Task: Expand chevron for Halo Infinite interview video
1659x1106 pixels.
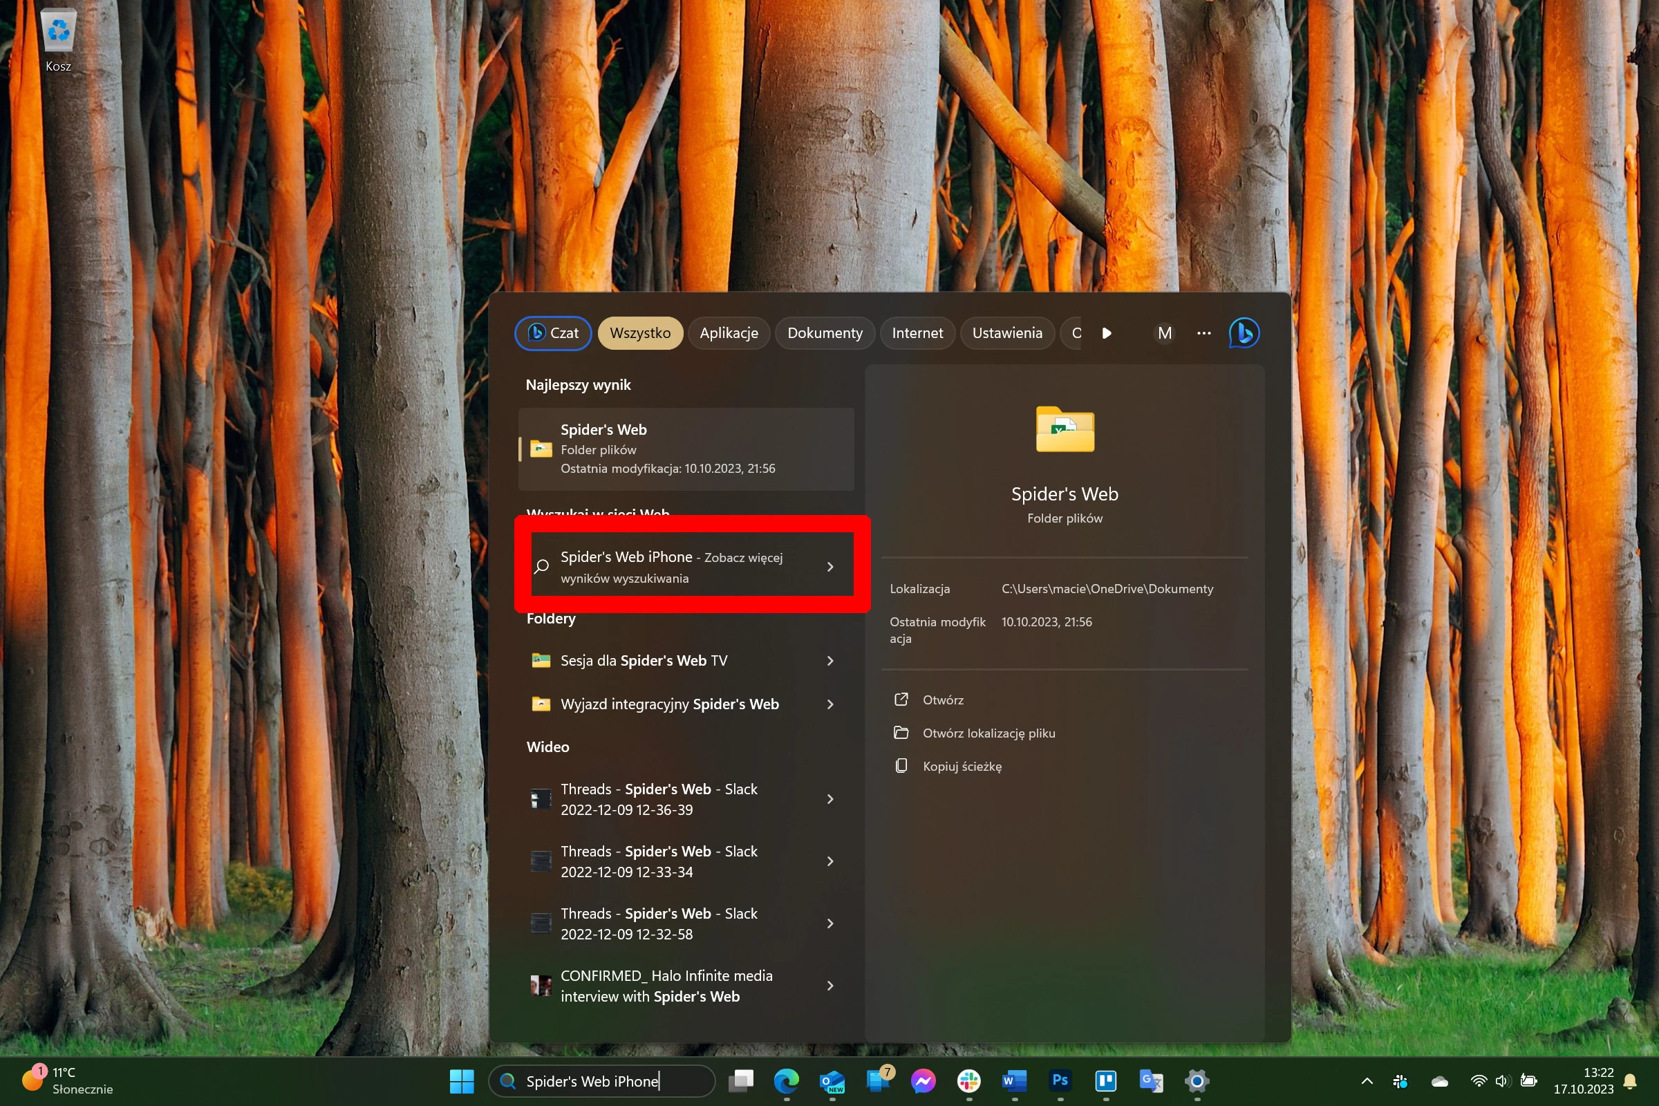Action: (x=830, y=986)
